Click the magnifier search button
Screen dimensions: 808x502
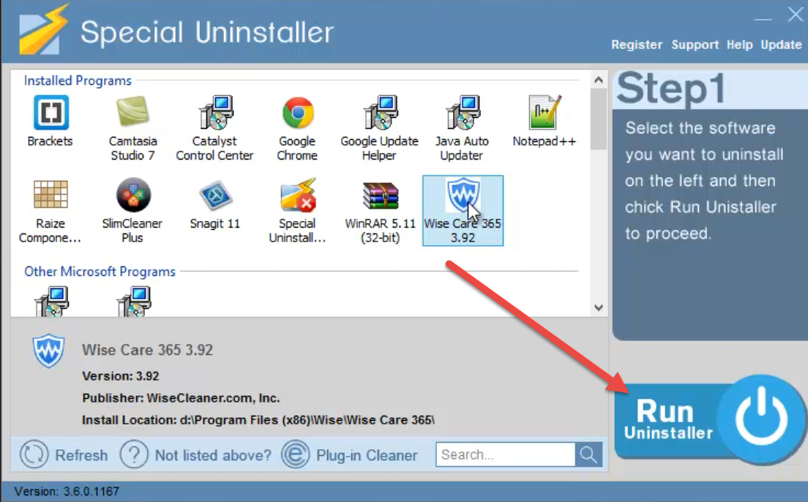pos(588,454)
